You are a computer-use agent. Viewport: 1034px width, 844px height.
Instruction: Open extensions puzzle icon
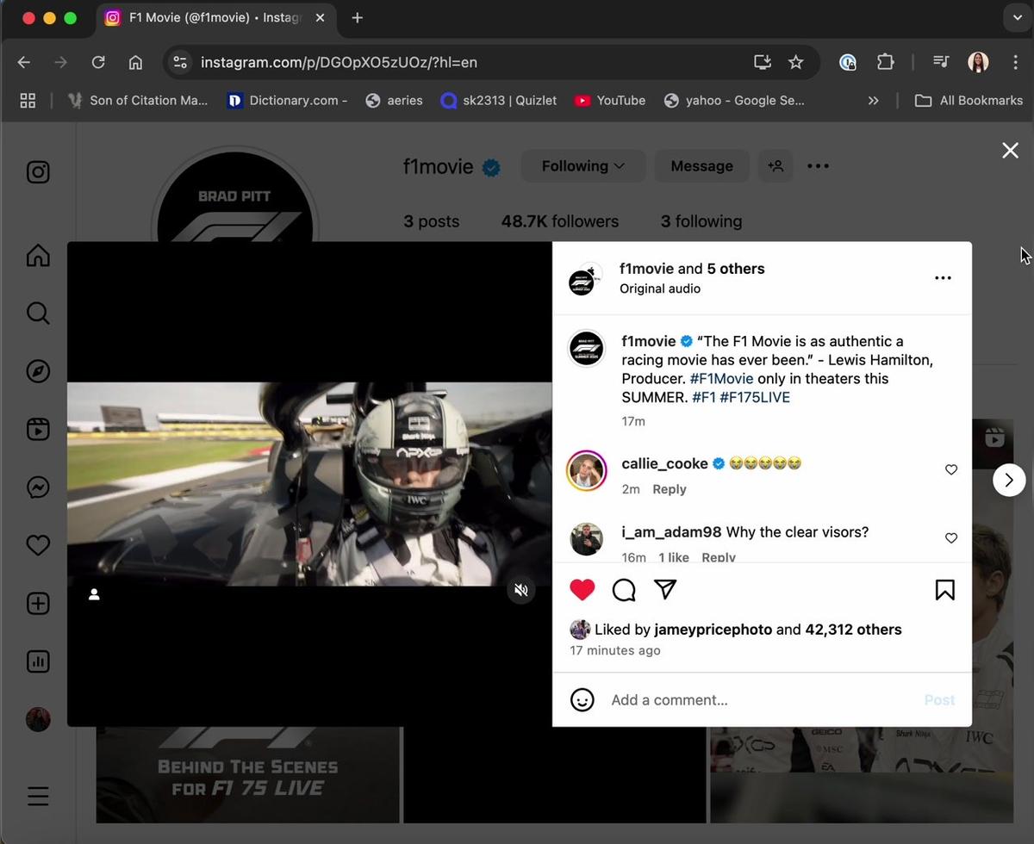[x=885, y=62]
